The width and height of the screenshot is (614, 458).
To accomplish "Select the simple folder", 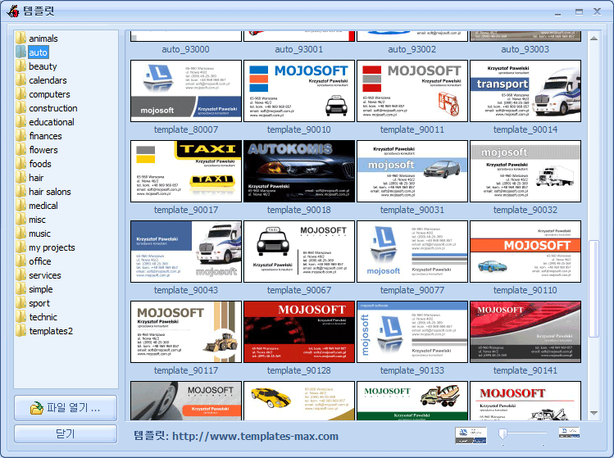I will (x=41, y=289).
